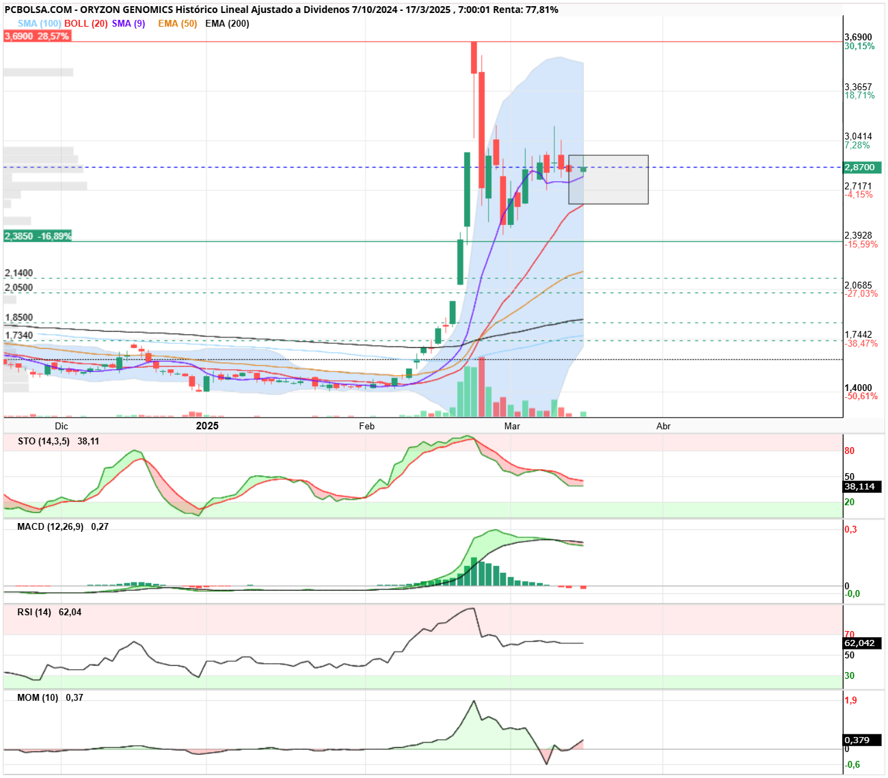Click the MACD (12,26,9) indicator title
The height and width of the screenshot is (778, 888).
coord(51,526)
